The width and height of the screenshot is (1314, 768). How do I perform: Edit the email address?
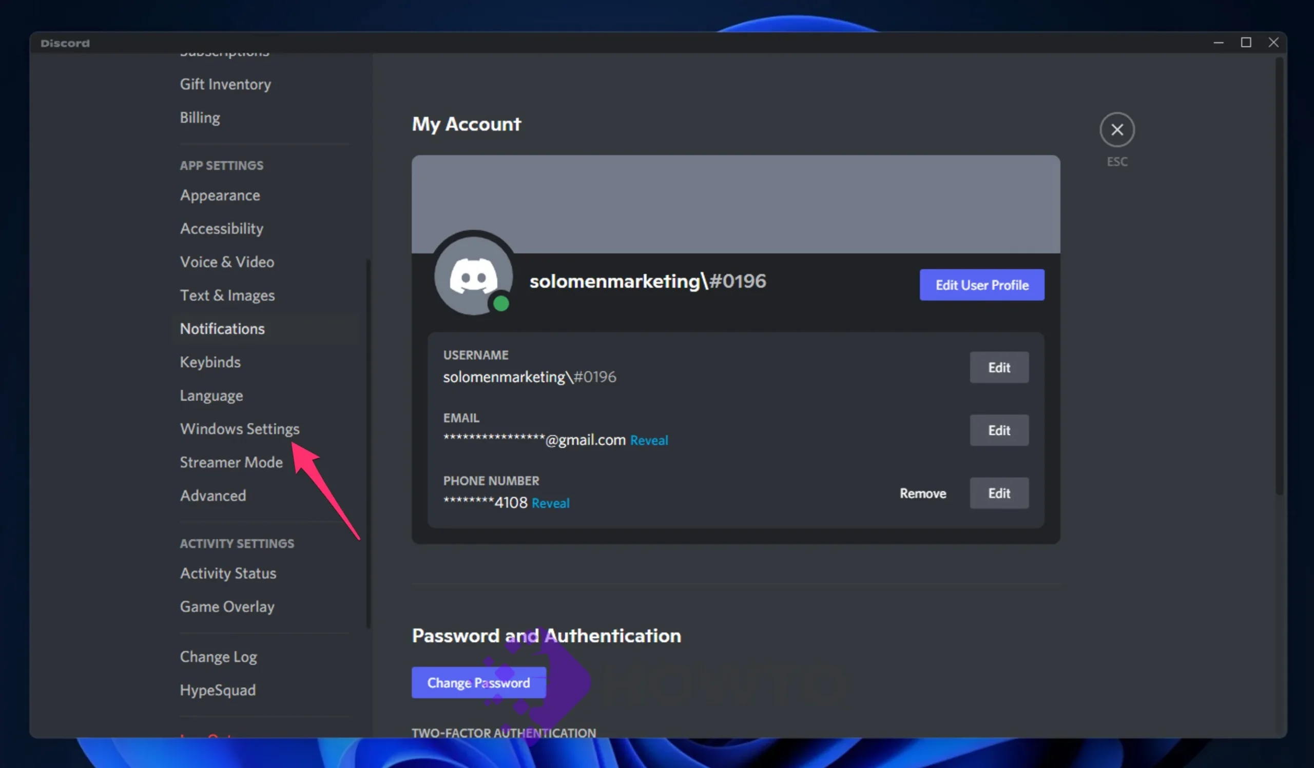tap(999, 430)
